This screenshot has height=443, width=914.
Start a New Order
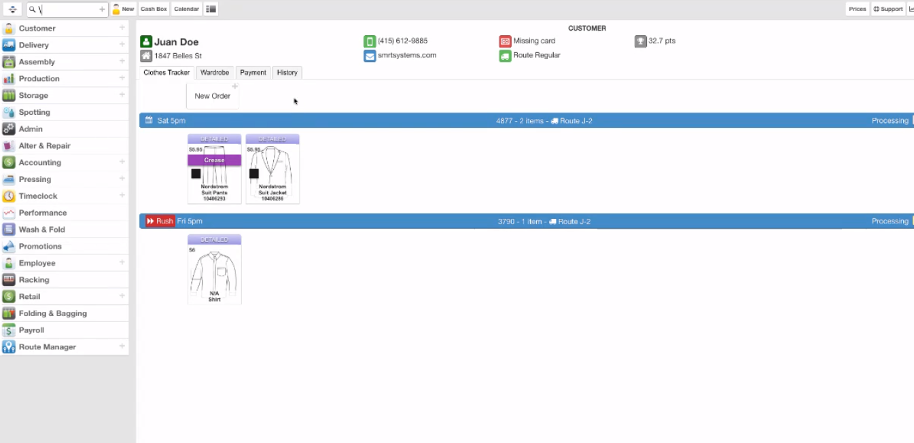tap(212, 96)
